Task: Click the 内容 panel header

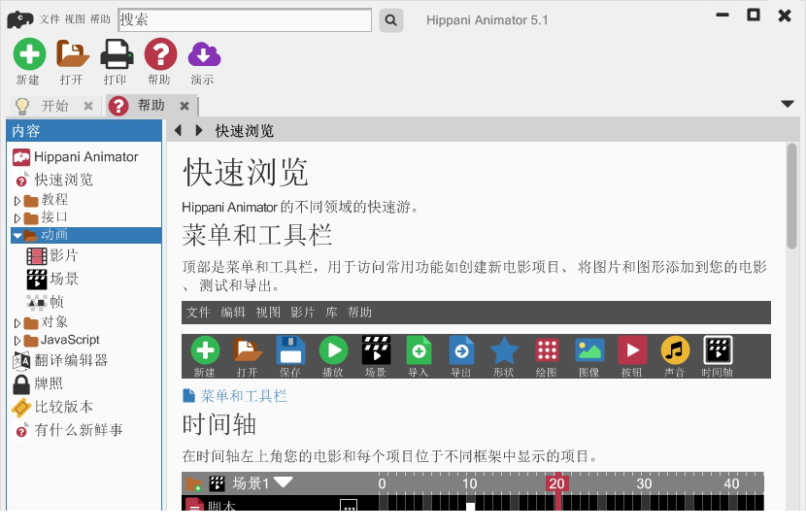Action: (x=84, y=131)
